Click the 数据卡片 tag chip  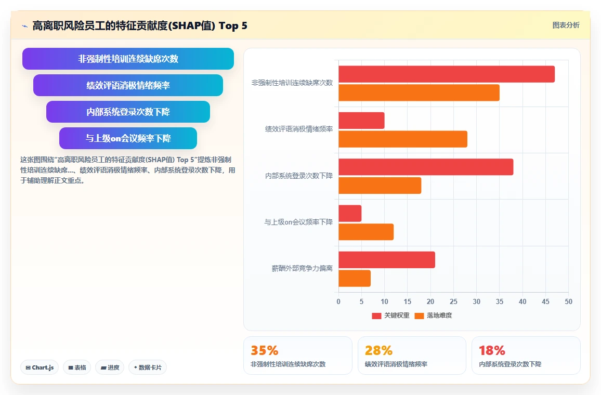click(148, 367)
